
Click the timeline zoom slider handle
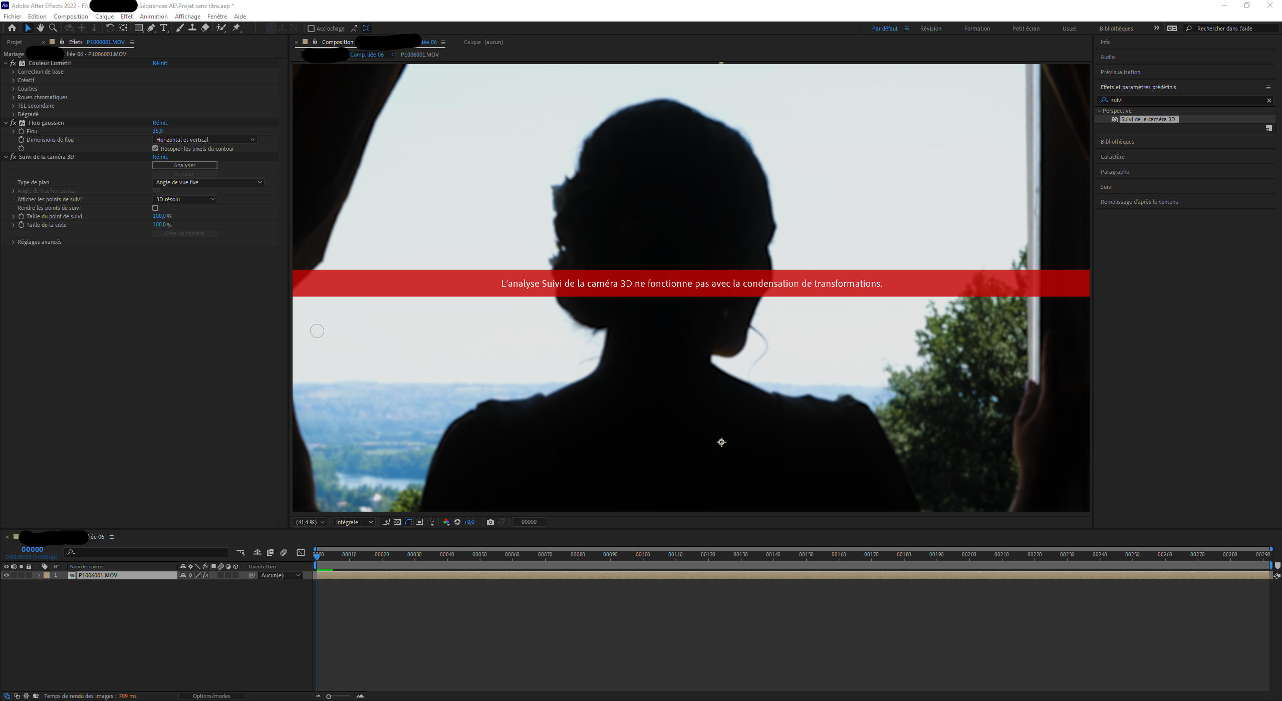click(329, 696)
